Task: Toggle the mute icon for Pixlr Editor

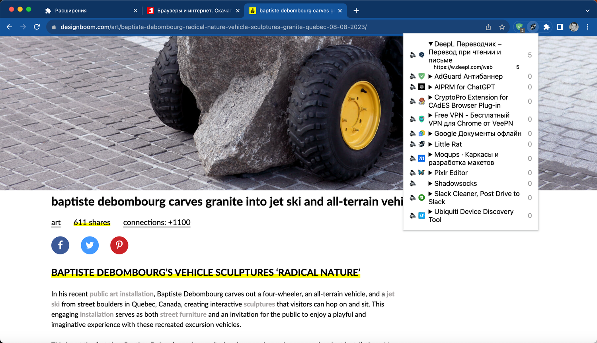Action: (413, 173)
